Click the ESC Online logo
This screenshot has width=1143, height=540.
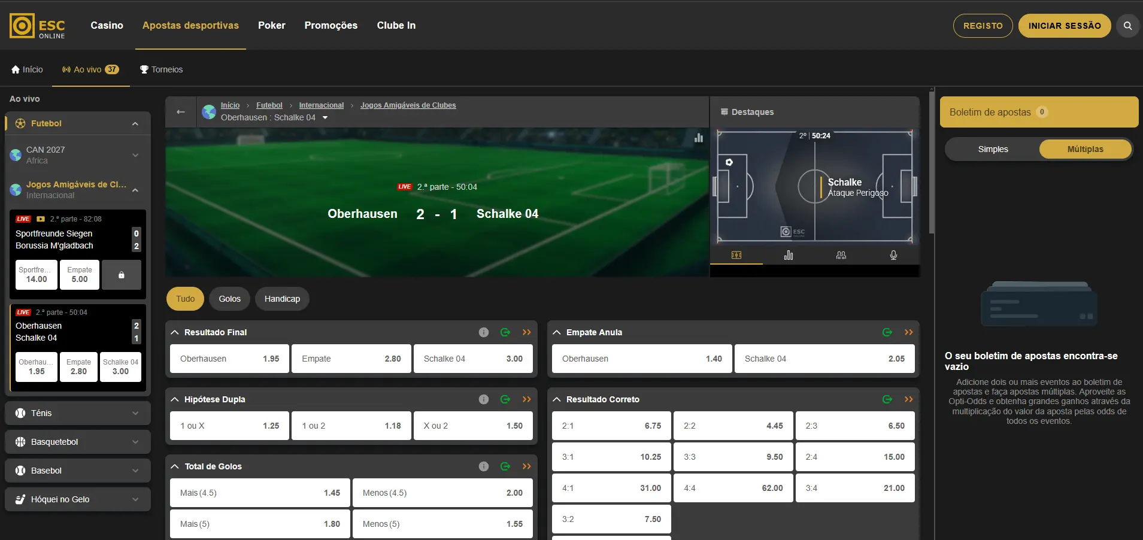(38, 26)
